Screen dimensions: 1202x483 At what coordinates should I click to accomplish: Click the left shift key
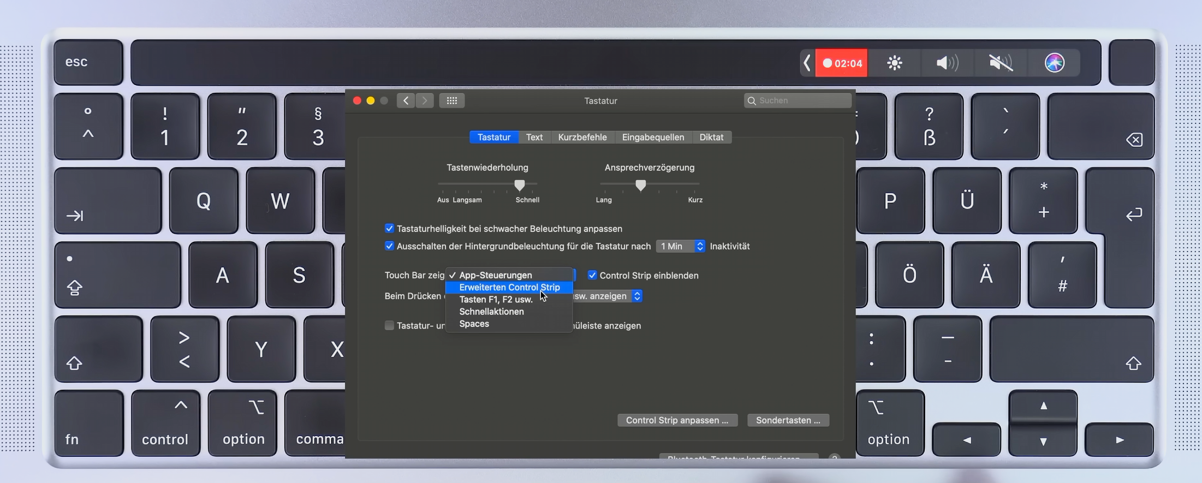pyautogui.click(x=98, y=349)
